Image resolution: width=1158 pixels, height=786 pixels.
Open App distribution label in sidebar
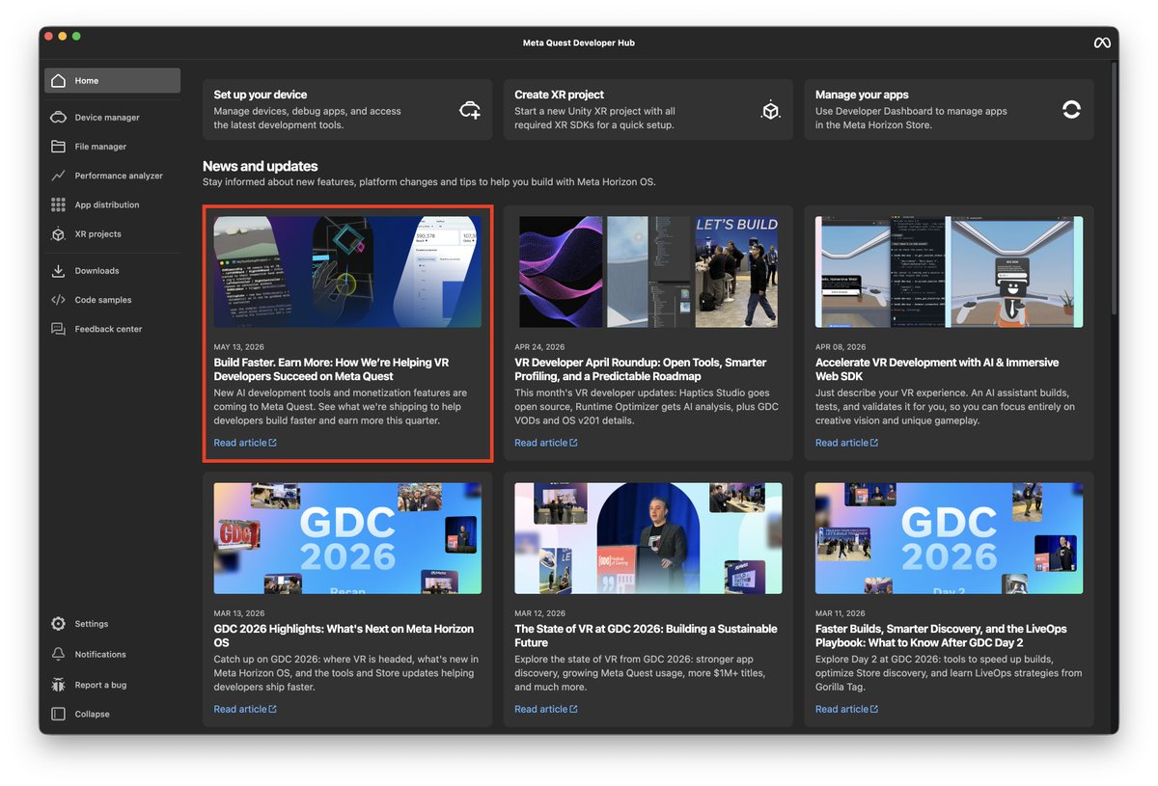click(107, 204)
